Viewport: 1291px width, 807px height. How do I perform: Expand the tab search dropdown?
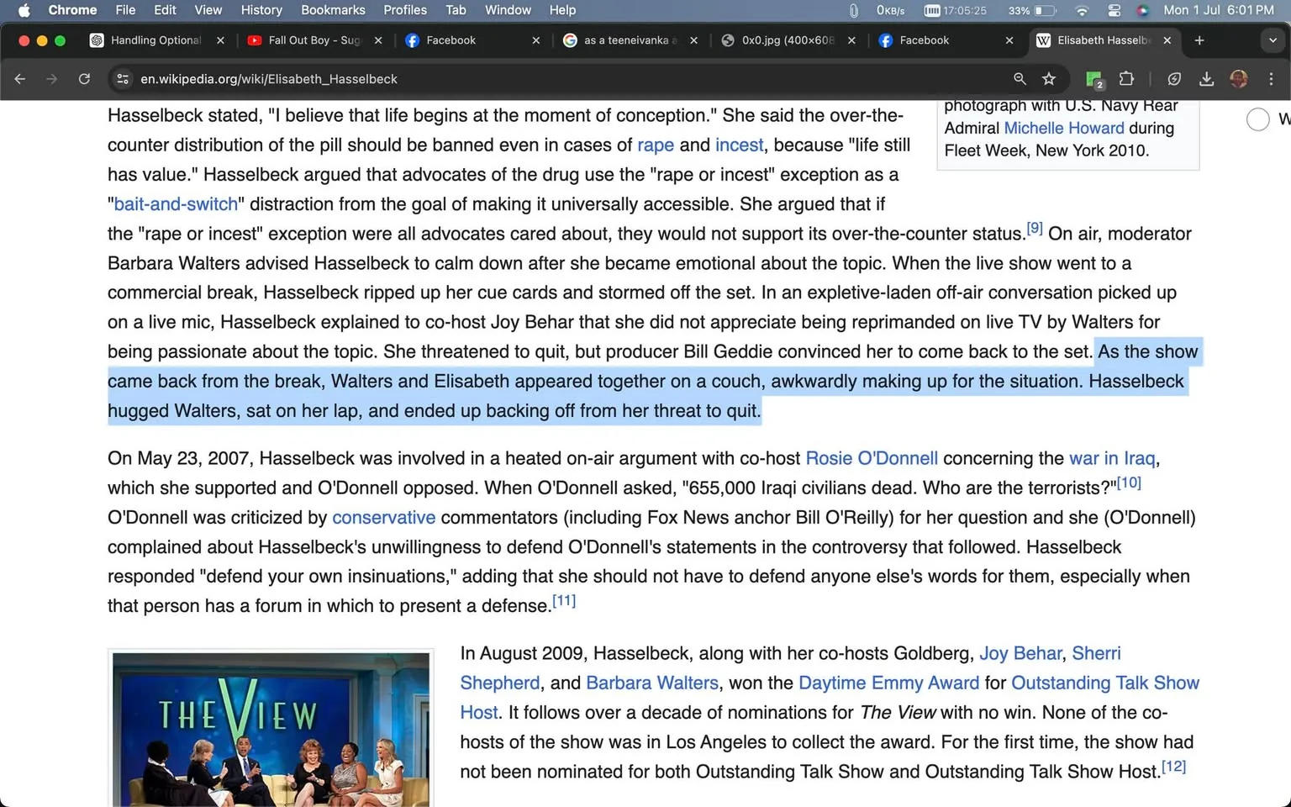click(1272, 40)
